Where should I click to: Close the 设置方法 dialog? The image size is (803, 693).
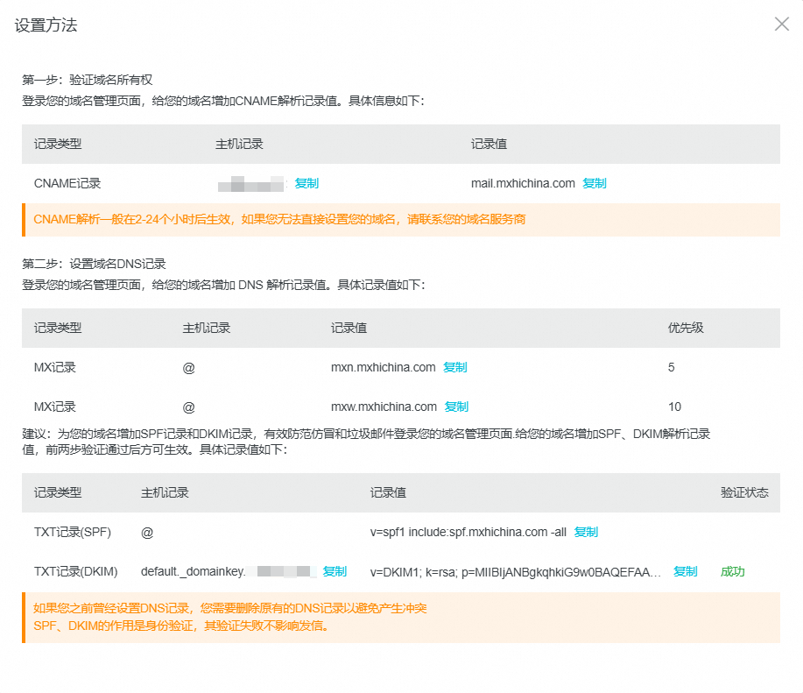tap(780, 24)
